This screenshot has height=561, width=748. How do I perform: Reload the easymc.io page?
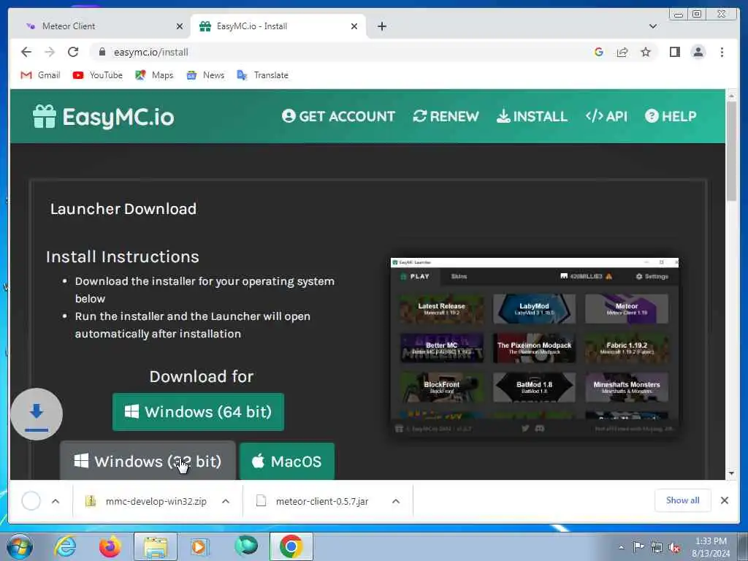[x=73, y=52]
